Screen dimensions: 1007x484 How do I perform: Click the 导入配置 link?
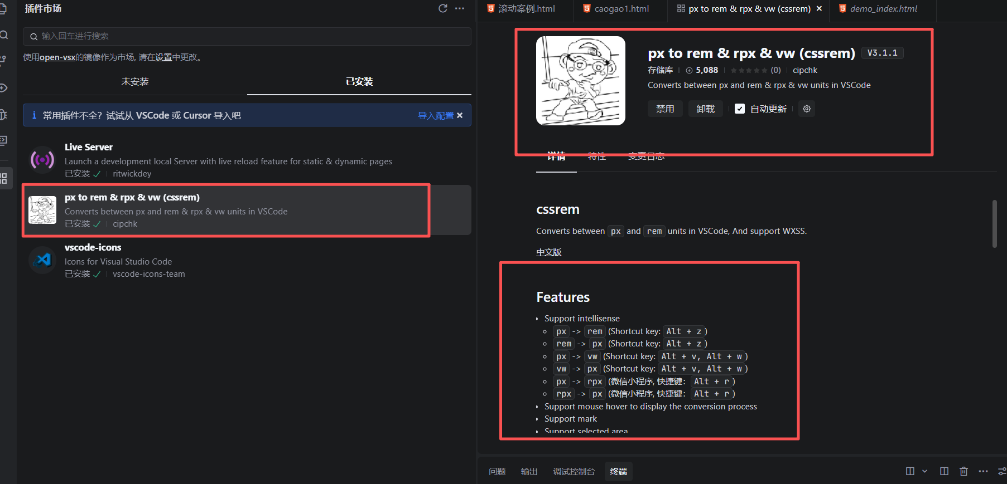pos(436,115)
